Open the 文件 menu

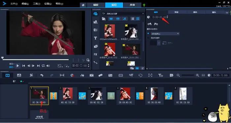tap(14, 4)
